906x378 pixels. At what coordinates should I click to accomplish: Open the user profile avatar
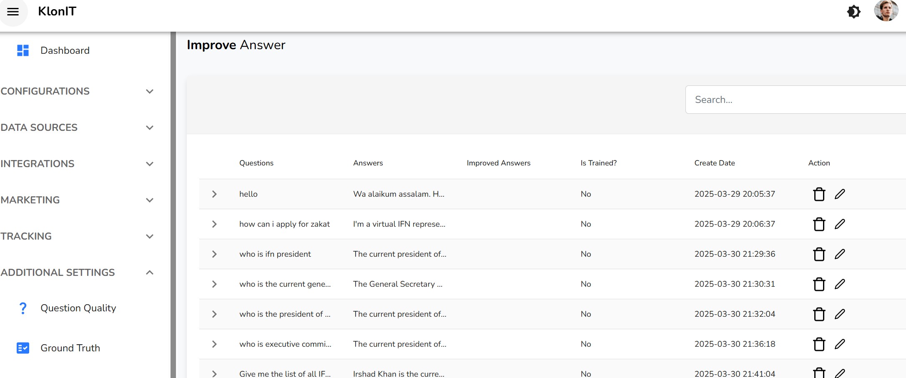point(886,11)
